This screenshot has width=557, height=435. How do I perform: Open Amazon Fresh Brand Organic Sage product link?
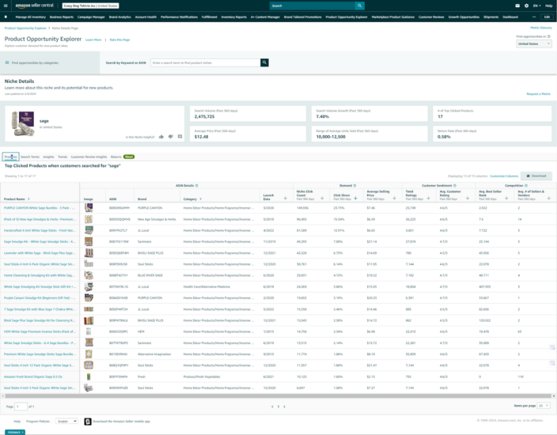click(x=32, y=376)
